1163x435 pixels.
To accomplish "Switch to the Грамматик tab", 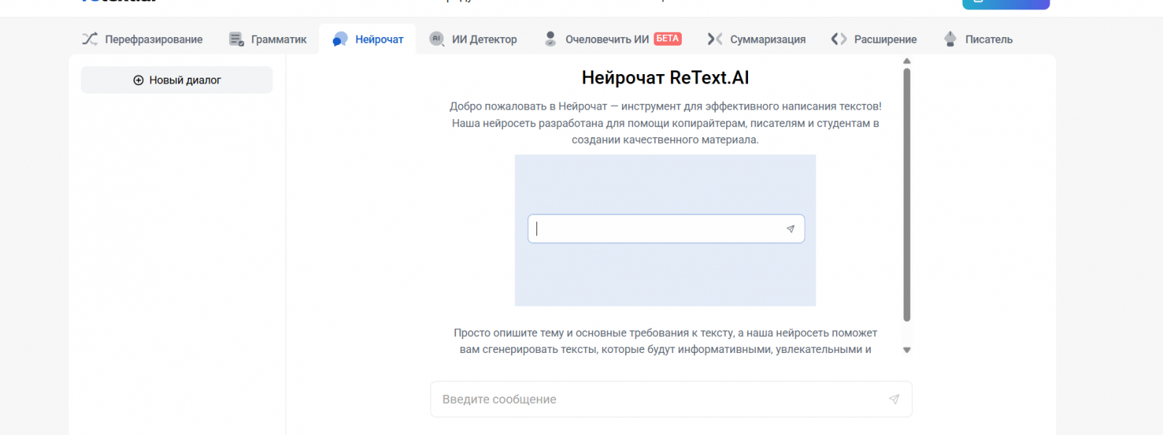I will 278,39.
